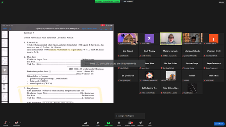Select Muhammad Nuzulul video tile
This screenshot has height=127, width=226.
[x=192, y=38]
